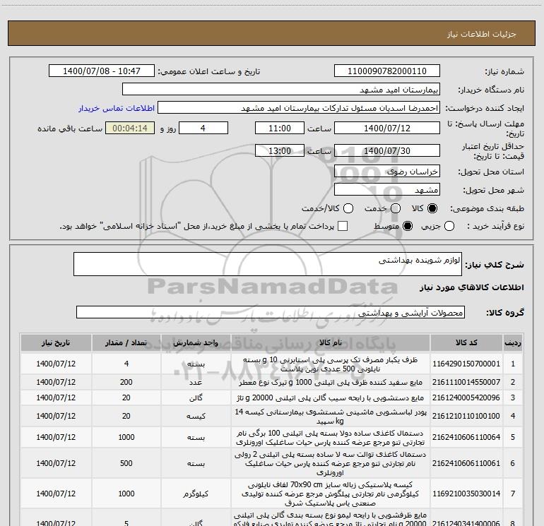Viewport: 544px width, 526px height.
Task: Click the ردیف column header
Action: (x=513, y=343)
